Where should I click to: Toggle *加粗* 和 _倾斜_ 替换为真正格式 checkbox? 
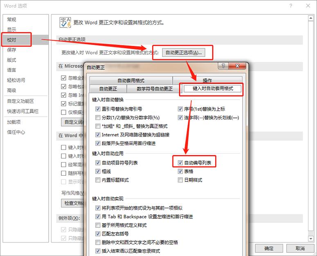pyautogui.click(x=98, y=126)
